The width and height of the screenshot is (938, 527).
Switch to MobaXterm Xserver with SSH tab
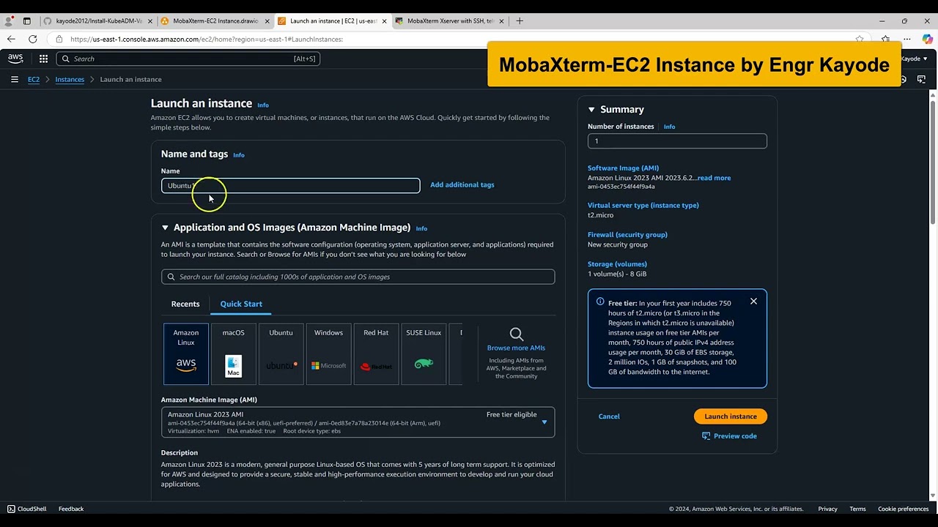tap(451, 20)
